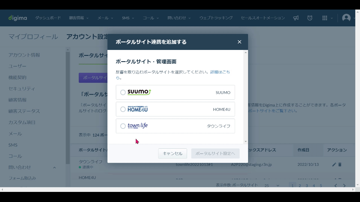Screen dimensions: 360x202
Task: Open the サポートサイトをご覧下さい link
Action: point(273,111)
